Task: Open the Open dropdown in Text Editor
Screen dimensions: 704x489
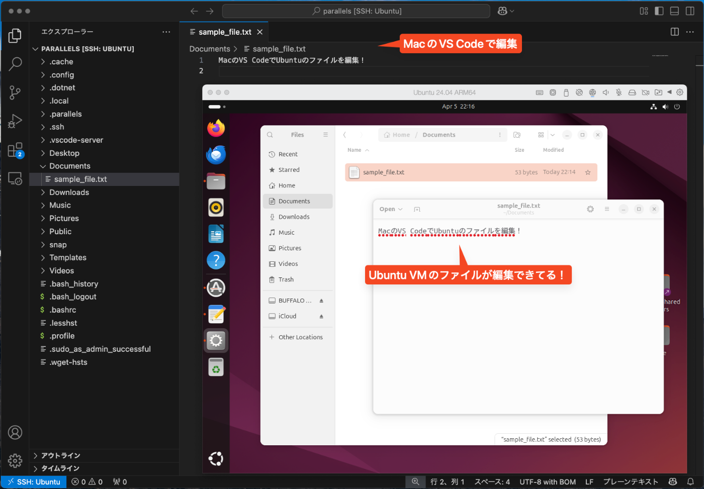Action: coord(391,209)
